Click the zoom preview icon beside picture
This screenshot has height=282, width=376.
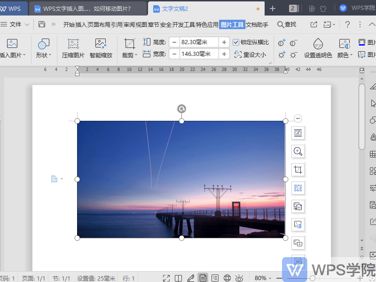(x=298, y=151)
